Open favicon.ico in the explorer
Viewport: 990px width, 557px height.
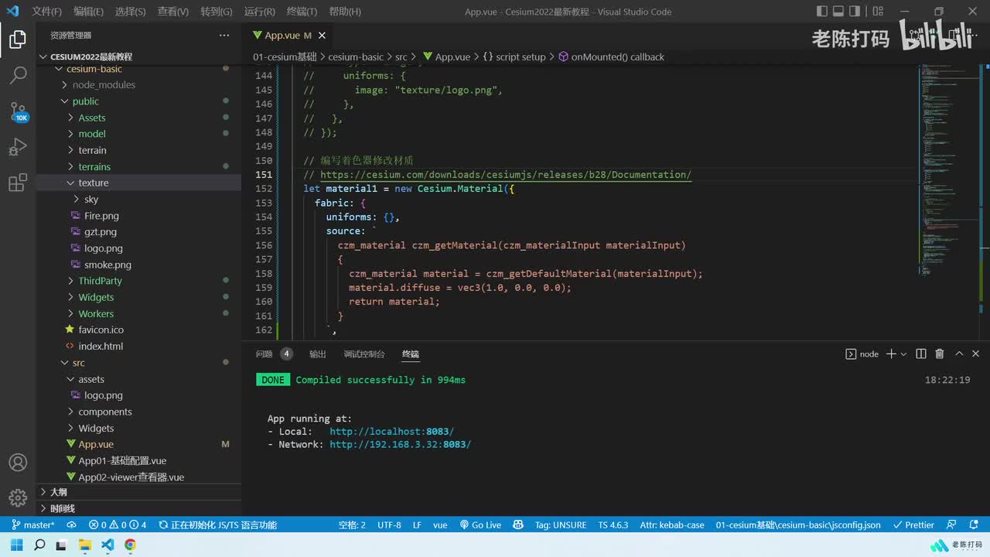point(101,330)
